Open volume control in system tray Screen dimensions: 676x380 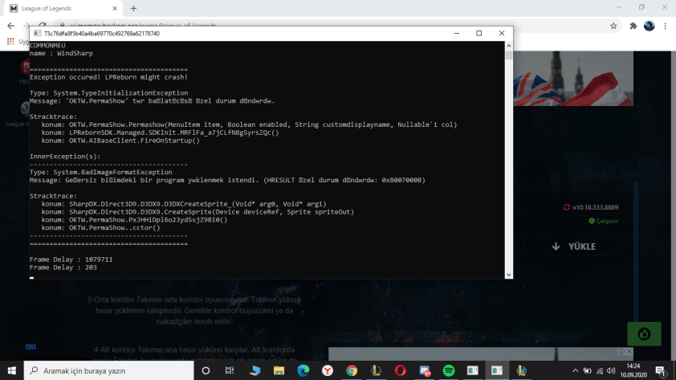point(611,370)
